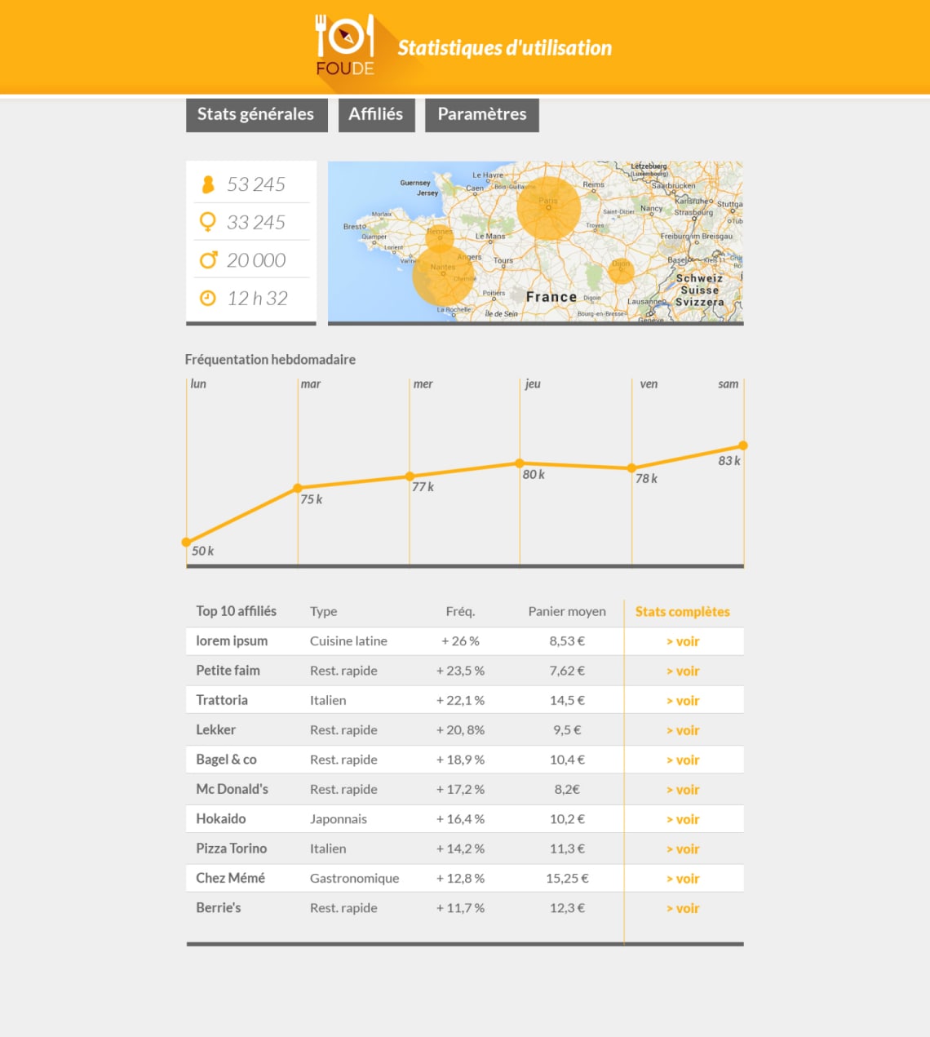Select the lorem ipsum affiliate name
Image resolution: width=930 pixels, height=1037 pixels.
click(x=232, y=641)
